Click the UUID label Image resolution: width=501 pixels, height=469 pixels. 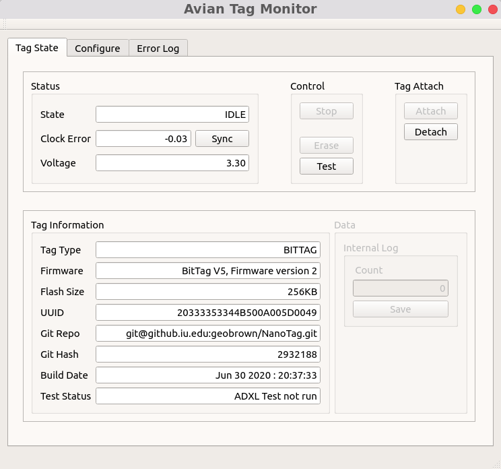[x=52, y=313]
